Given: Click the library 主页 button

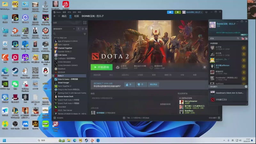Looking at the screenshot, I should (x=68, y=23).
